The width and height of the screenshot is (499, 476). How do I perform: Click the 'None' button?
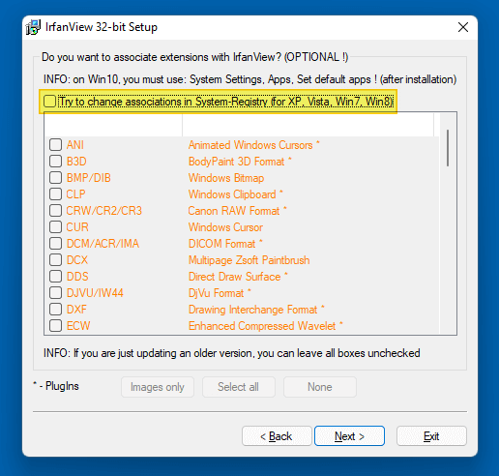(x=320, y=387)
